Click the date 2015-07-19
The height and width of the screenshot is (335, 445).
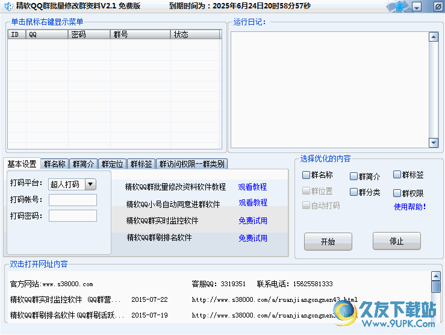coord(149,315)
